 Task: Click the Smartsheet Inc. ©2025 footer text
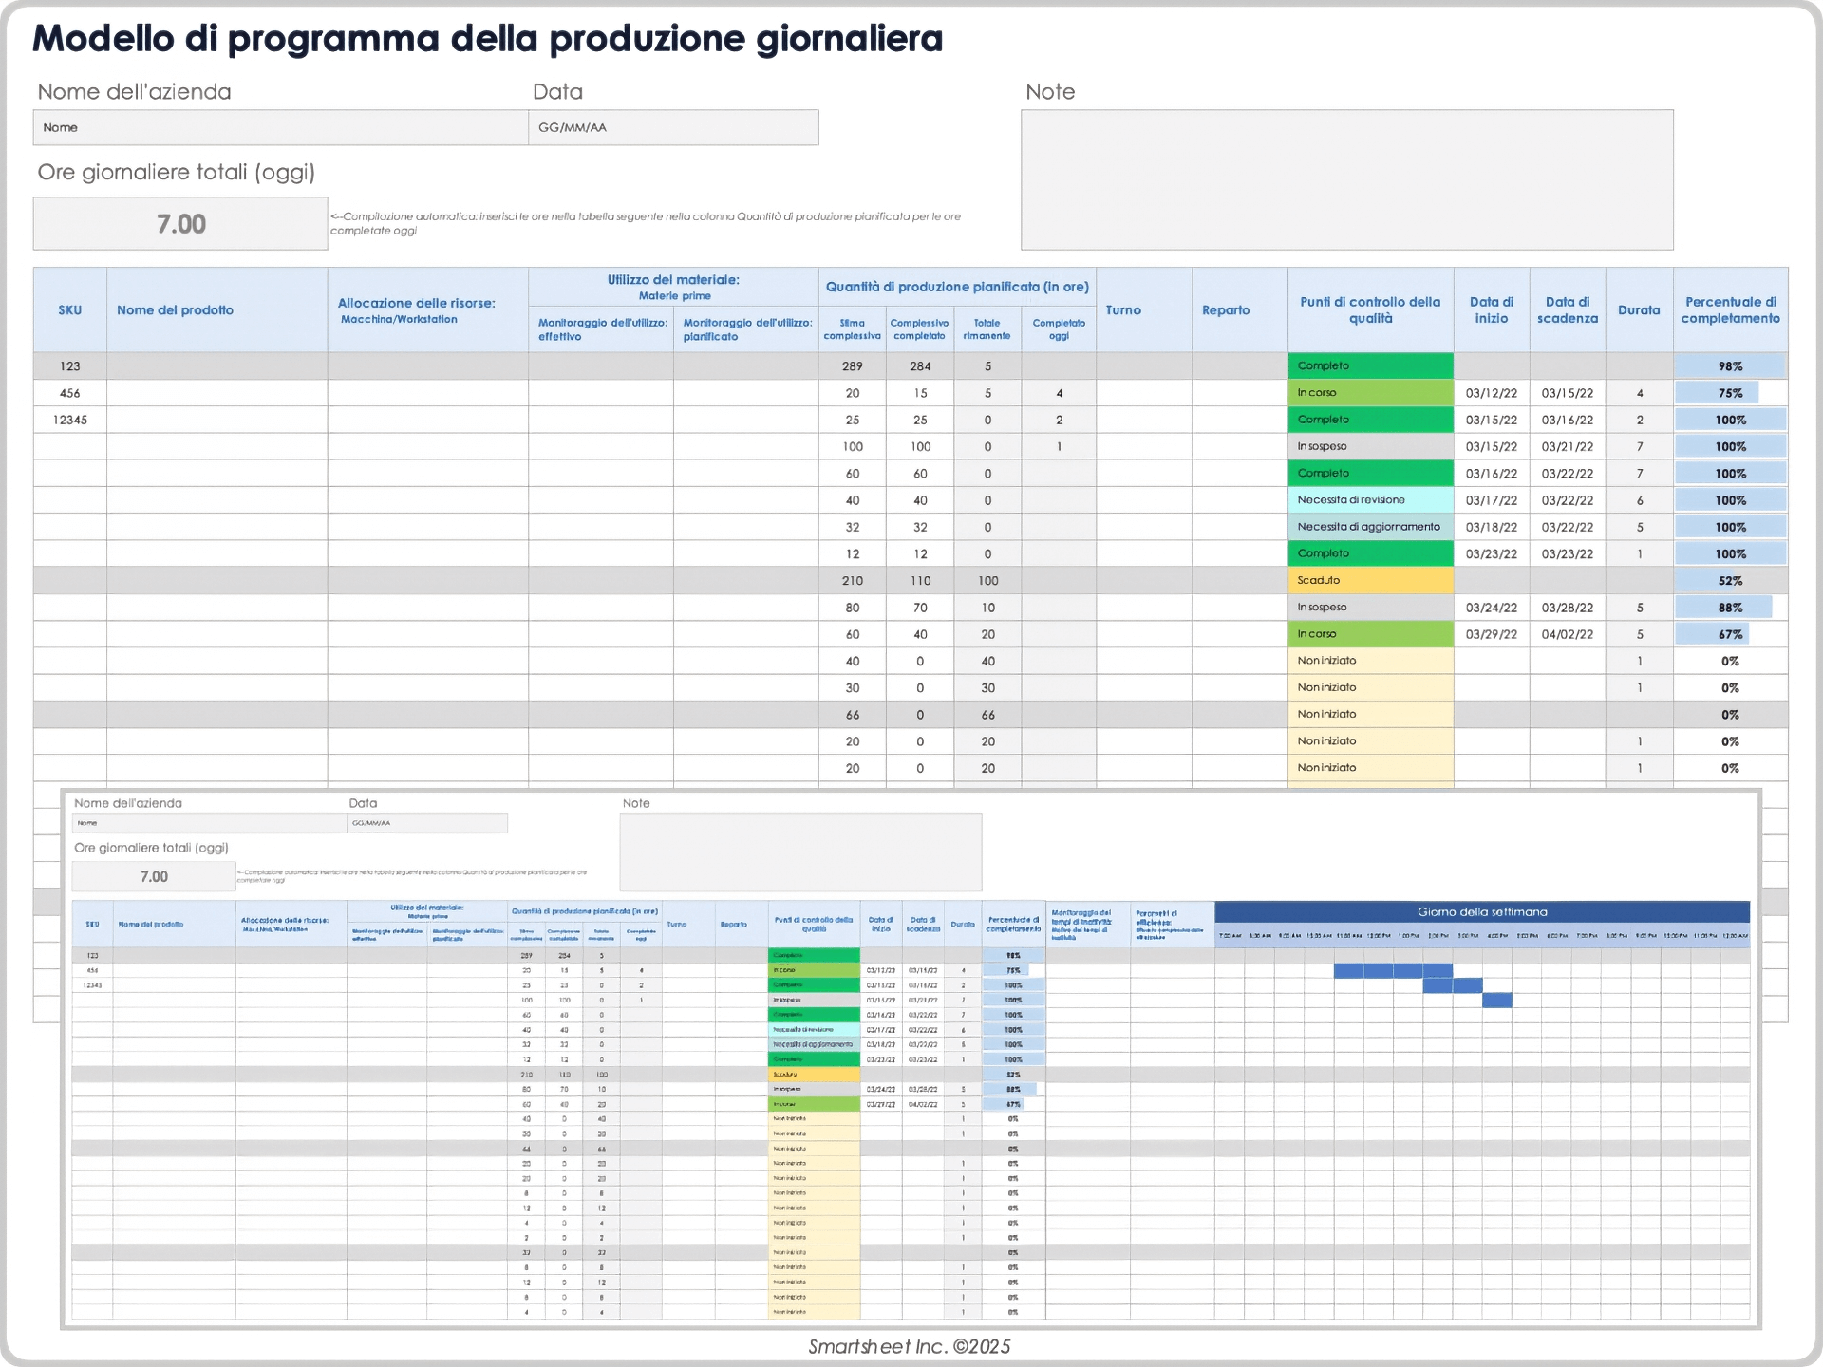(909, 1345)
